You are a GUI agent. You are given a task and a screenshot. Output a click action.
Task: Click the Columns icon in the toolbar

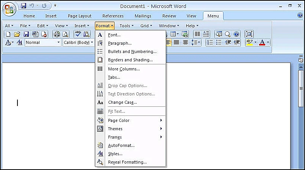197,34
